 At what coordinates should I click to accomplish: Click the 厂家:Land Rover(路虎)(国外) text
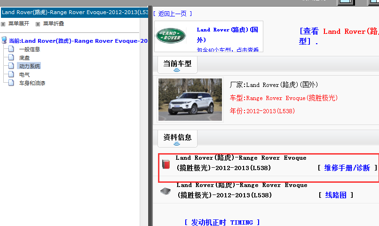click(274, 85)
